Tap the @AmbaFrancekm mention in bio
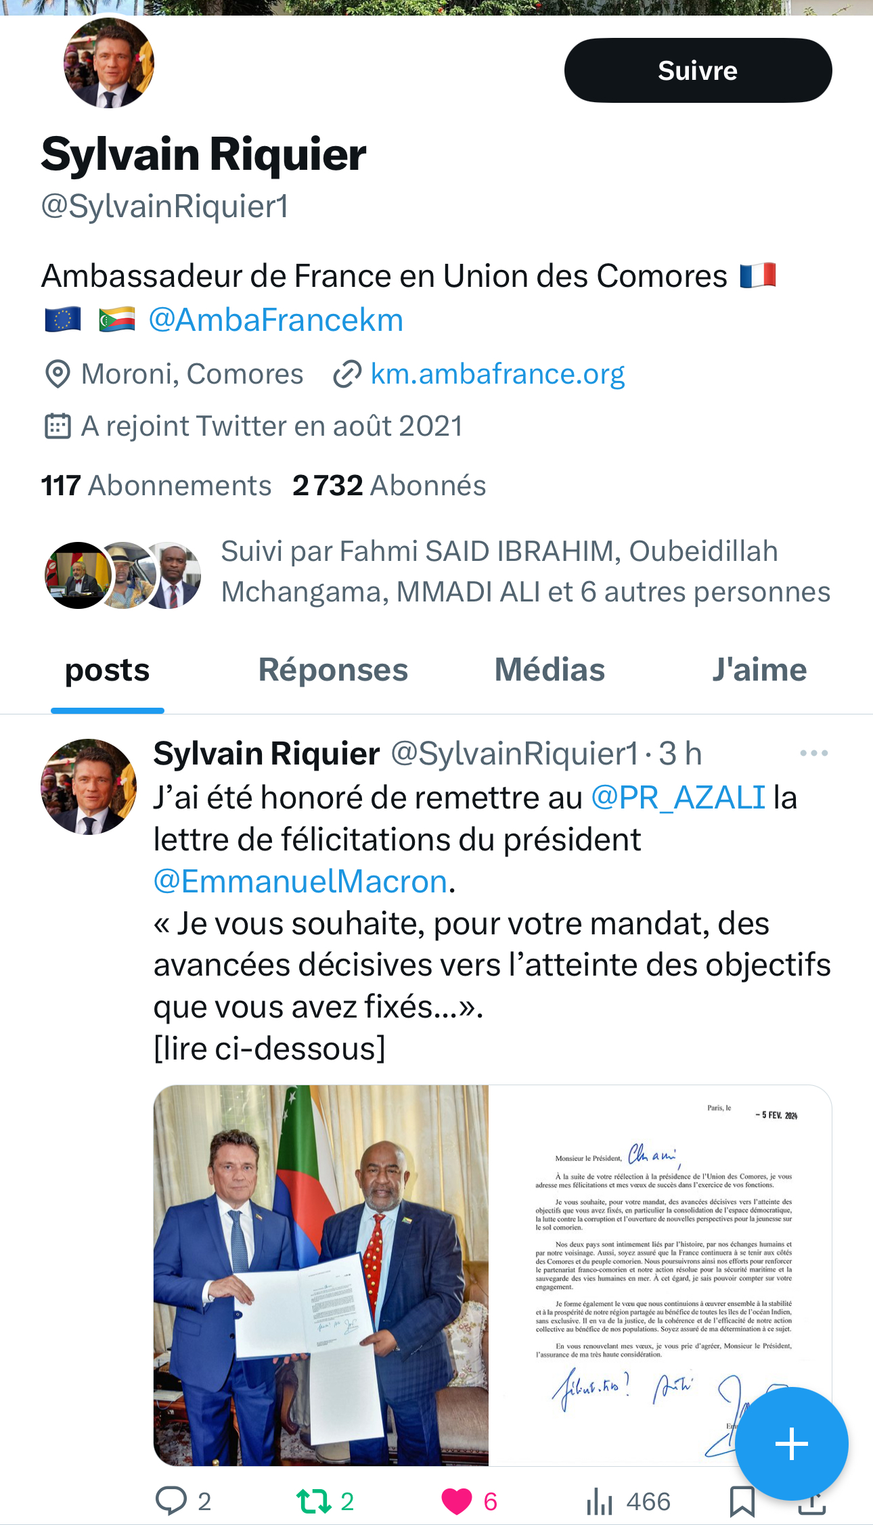This screenshot has height=1525, width=873. click(x=275, y=320)
